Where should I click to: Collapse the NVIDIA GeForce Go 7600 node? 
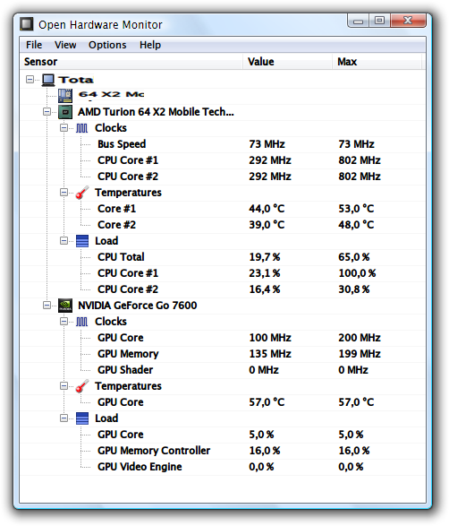pyautogui.click(x=47, y=306)
